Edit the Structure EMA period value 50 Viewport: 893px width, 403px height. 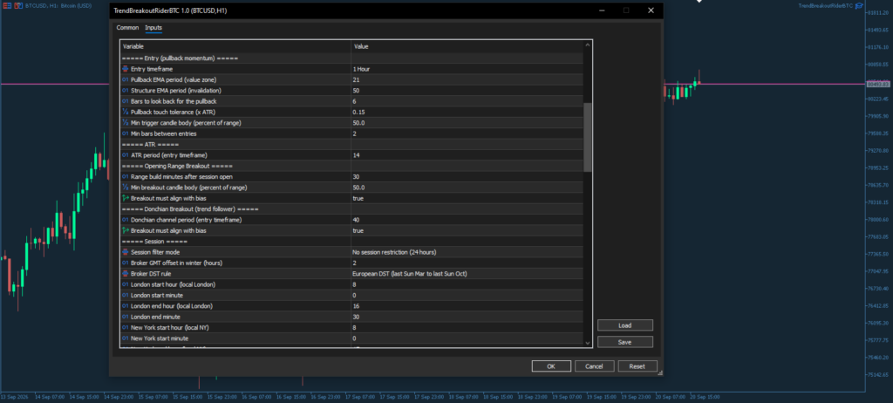tap(467, 91)
